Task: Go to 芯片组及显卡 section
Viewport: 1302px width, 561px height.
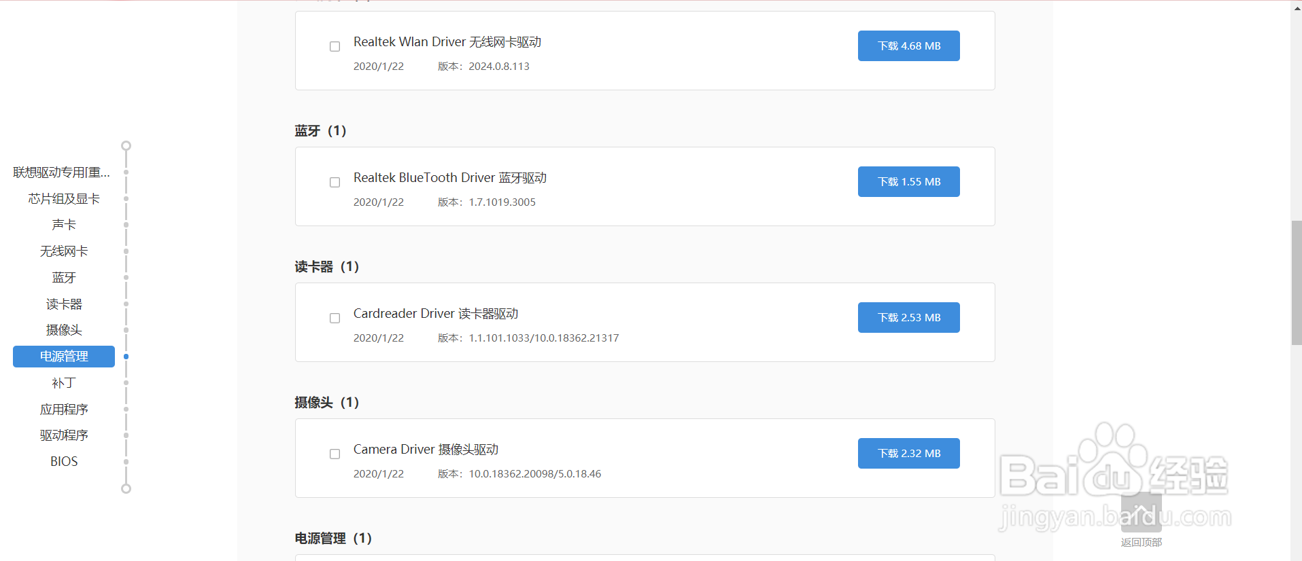Action: coord(64,199)
